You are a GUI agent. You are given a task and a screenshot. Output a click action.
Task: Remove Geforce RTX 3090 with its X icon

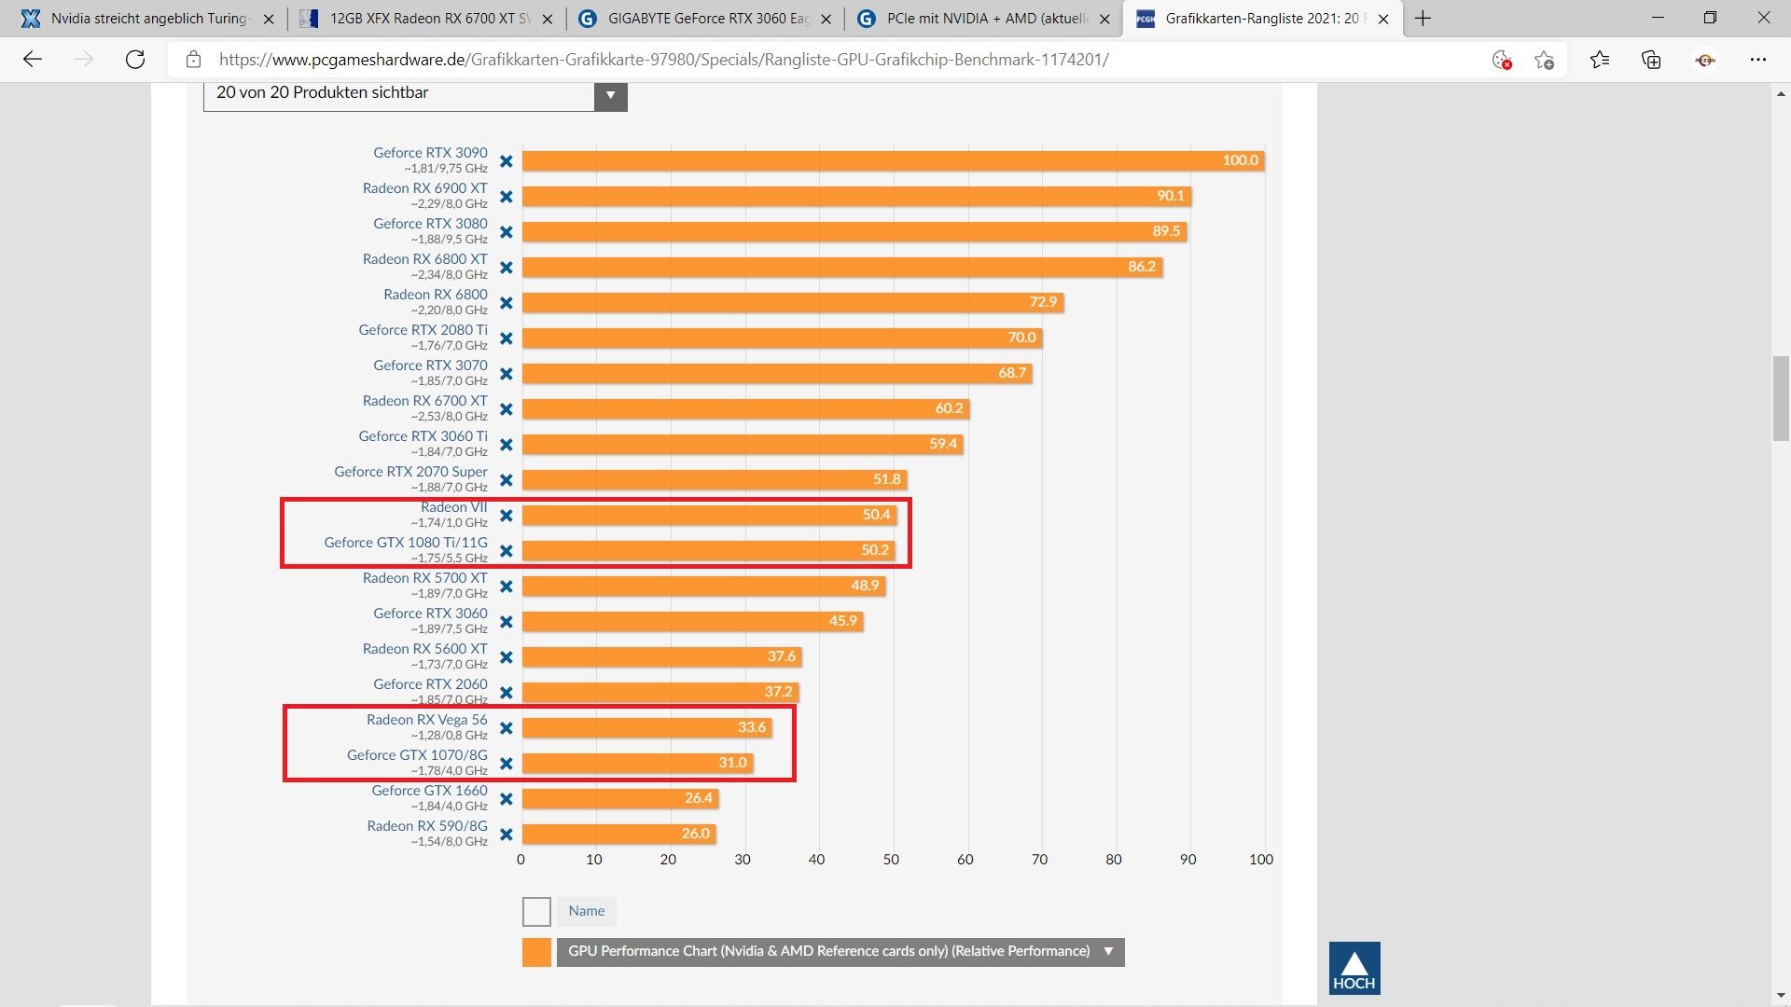pyautogui.click(x=506, y=161)
